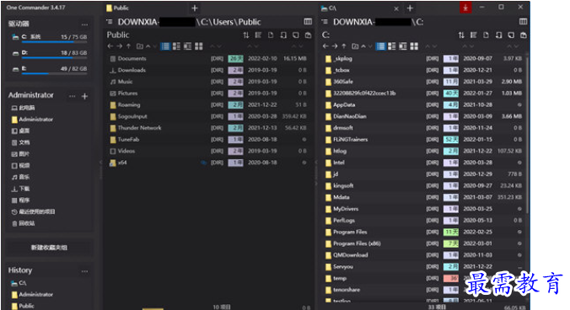The height and width of the screenshot is (310, 570).
Task: Add a new tab next to Public tab
Action: pos(195,8)
